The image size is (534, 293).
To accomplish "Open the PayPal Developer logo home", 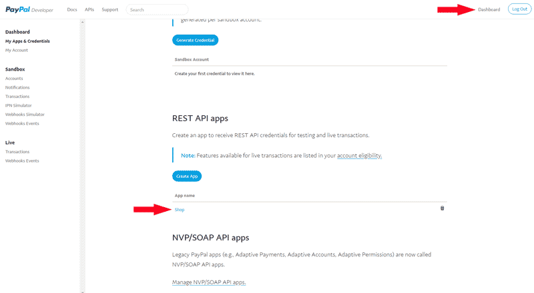I will click(x=29, y=9).
